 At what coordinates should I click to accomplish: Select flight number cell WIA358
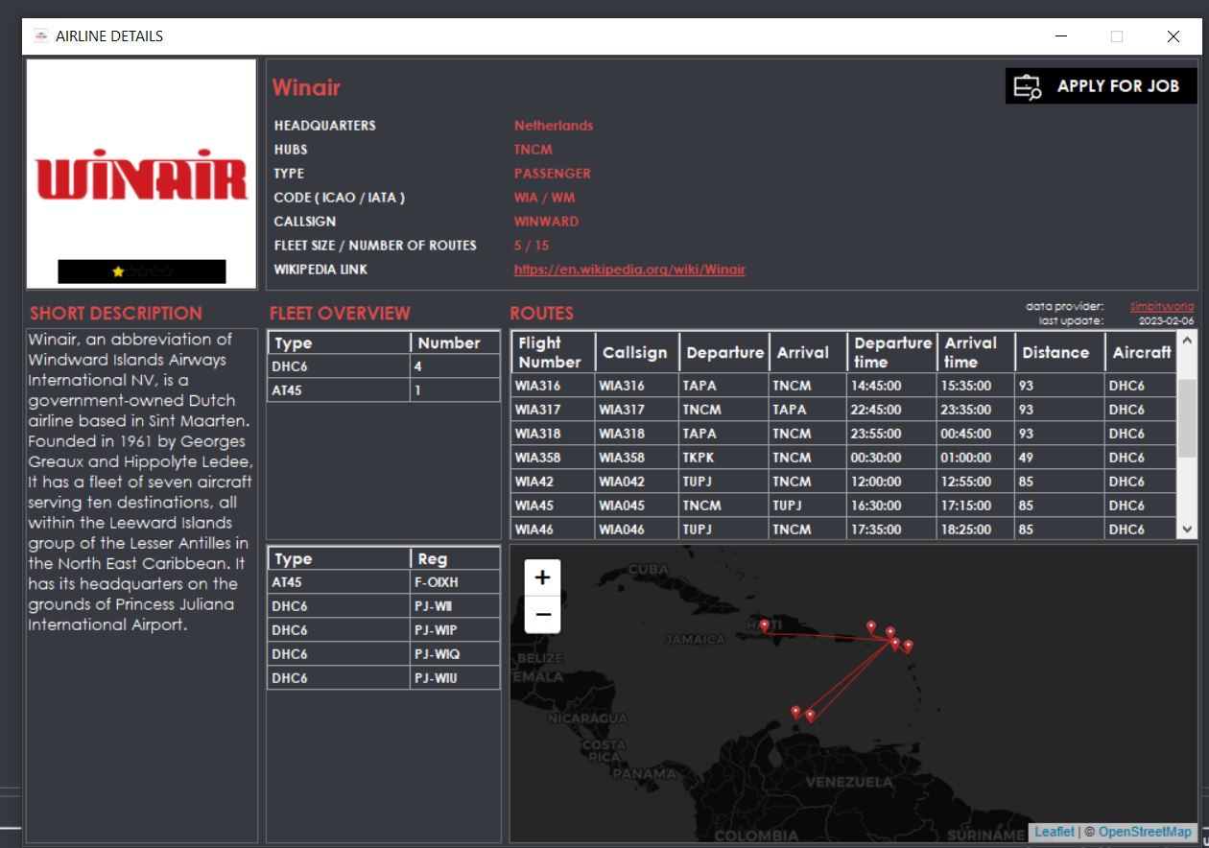(x=553, y=458)
